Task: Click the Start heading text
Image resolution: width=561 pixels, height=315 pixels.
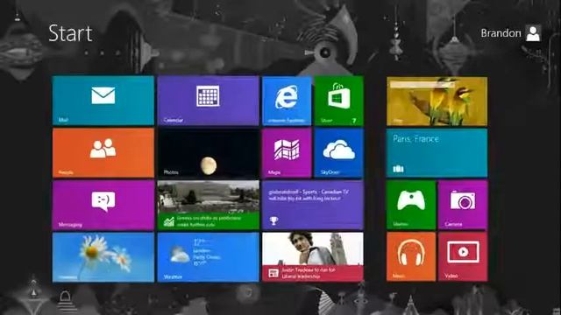Action: (x=70, y=33)
